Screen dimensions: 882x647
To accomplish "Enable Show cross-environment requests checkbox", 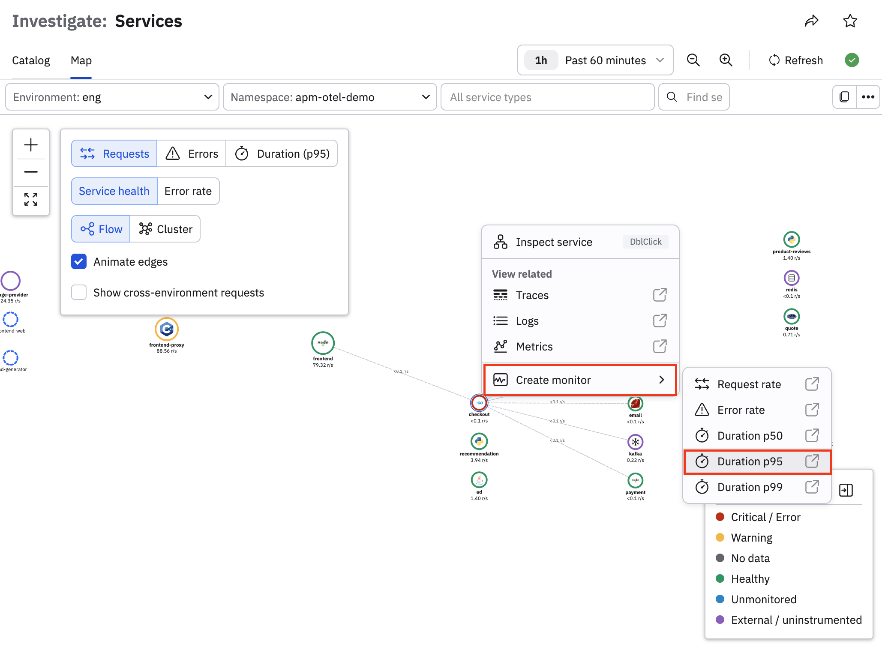I will (79, 292).
